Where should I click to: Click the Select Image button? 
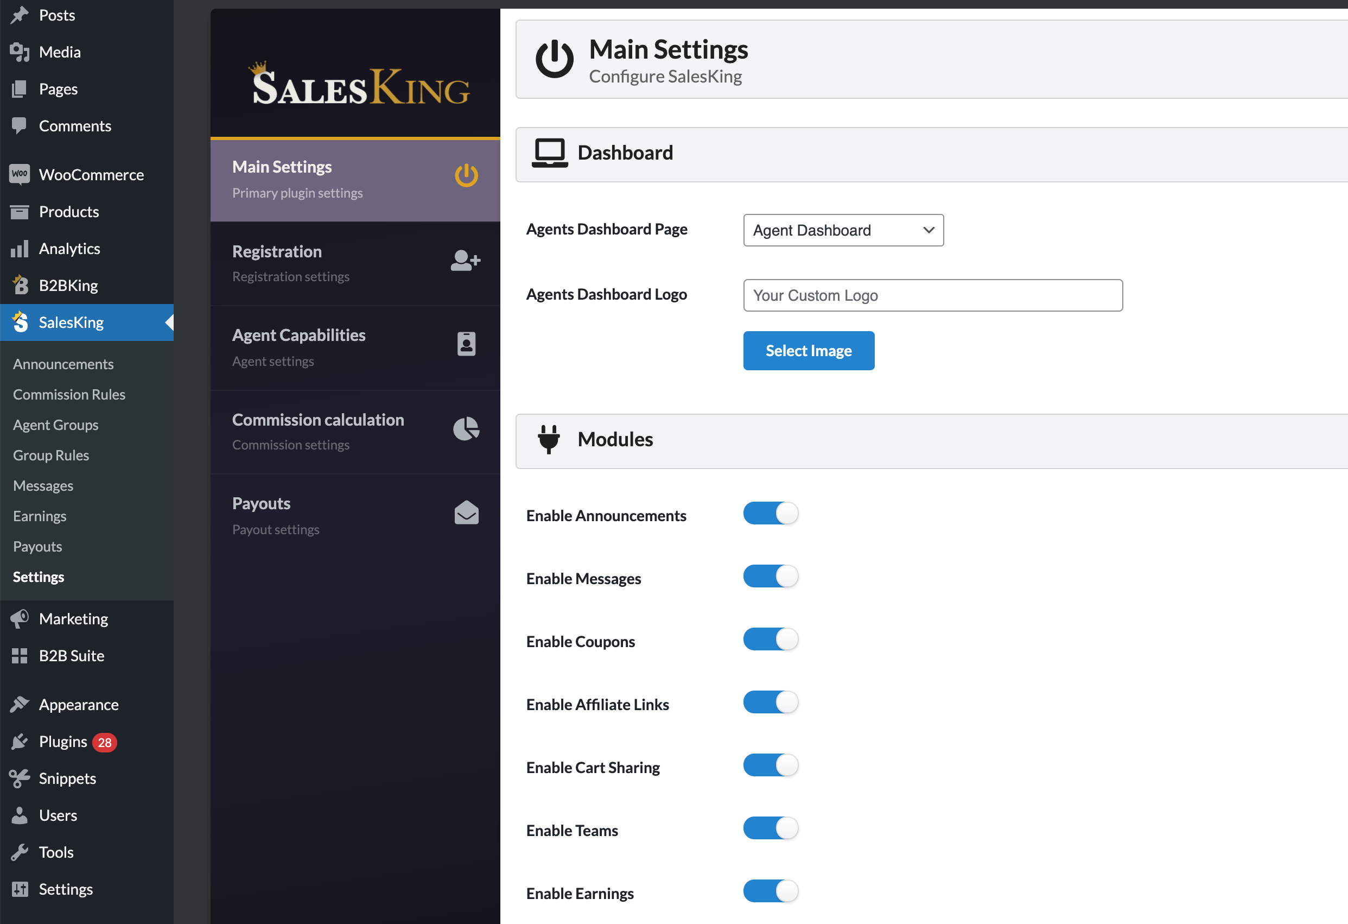pos(809,351)
